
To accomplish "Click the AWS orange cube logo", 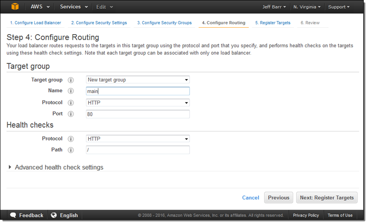I will [x=15, y=7].
